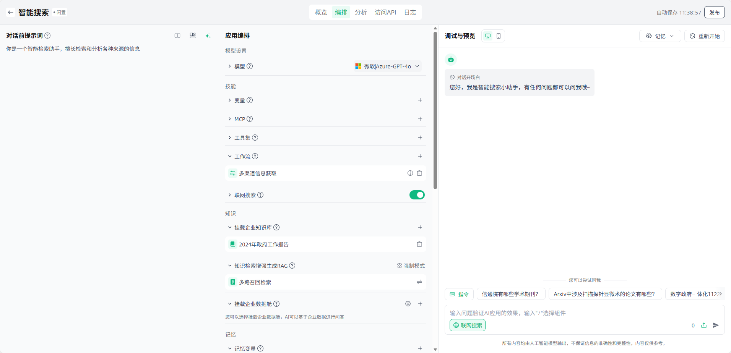Click the AI sparkle prompt optimize icon
Screen dimensions: 731x353
(208, 36)
